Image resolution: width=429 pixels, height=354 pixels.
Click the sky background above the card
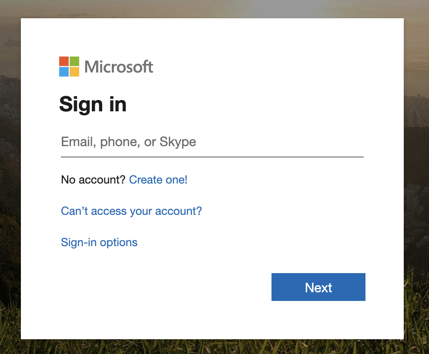(213, 9)
